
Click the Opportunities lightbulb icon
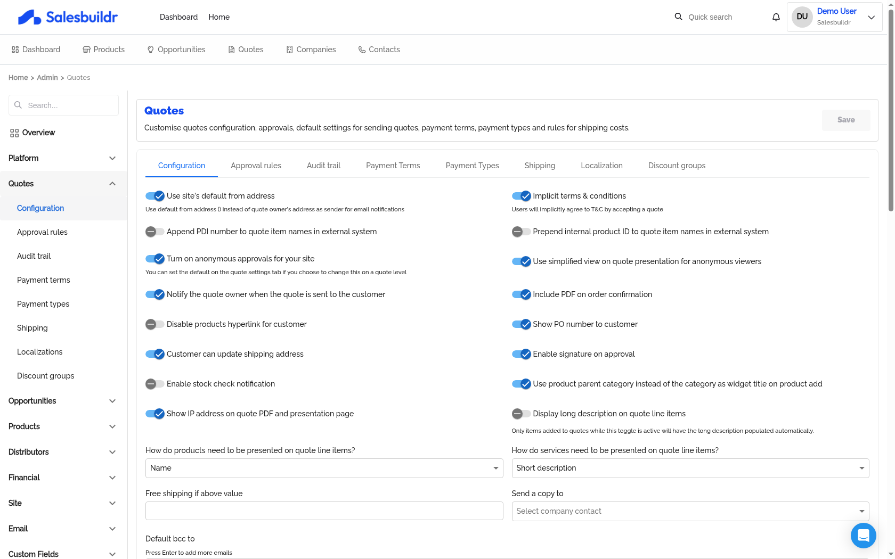tap(151, 50)
